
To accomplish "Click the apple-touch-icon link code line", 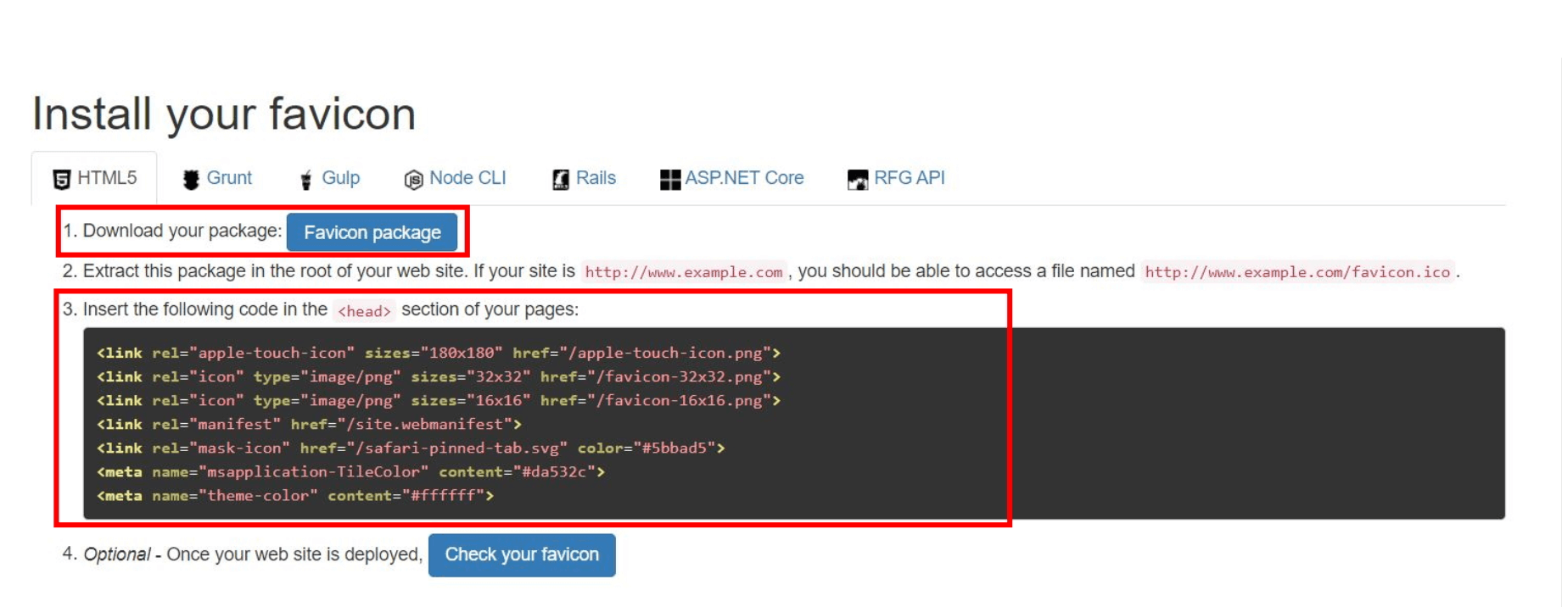I will coord(439,353).
